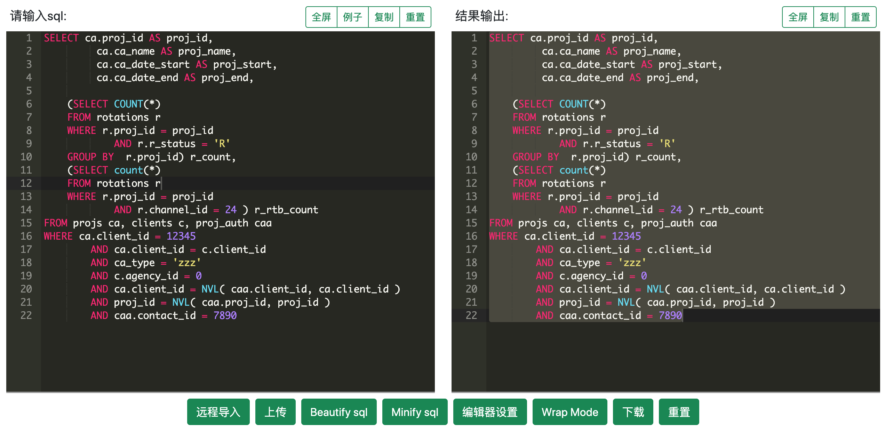Click the 下载 download button

pyautogui.click(x=632, y=412)
